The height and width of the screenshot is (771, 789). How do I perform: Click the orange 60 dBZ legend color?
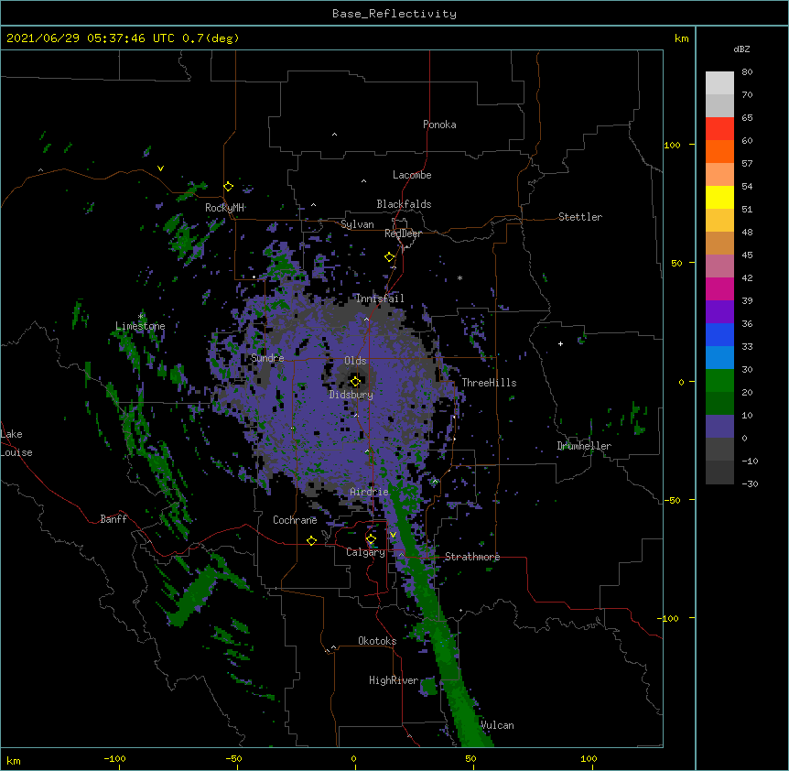[x=719, y=151]
